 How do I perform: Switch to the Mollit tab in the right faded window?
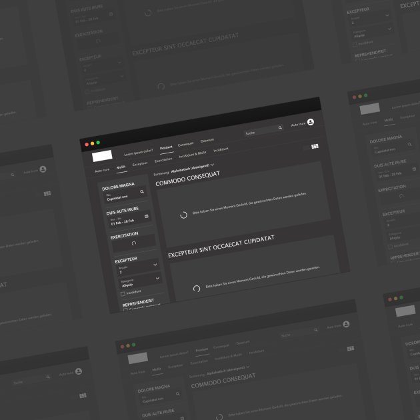click(x=389, y=120)
